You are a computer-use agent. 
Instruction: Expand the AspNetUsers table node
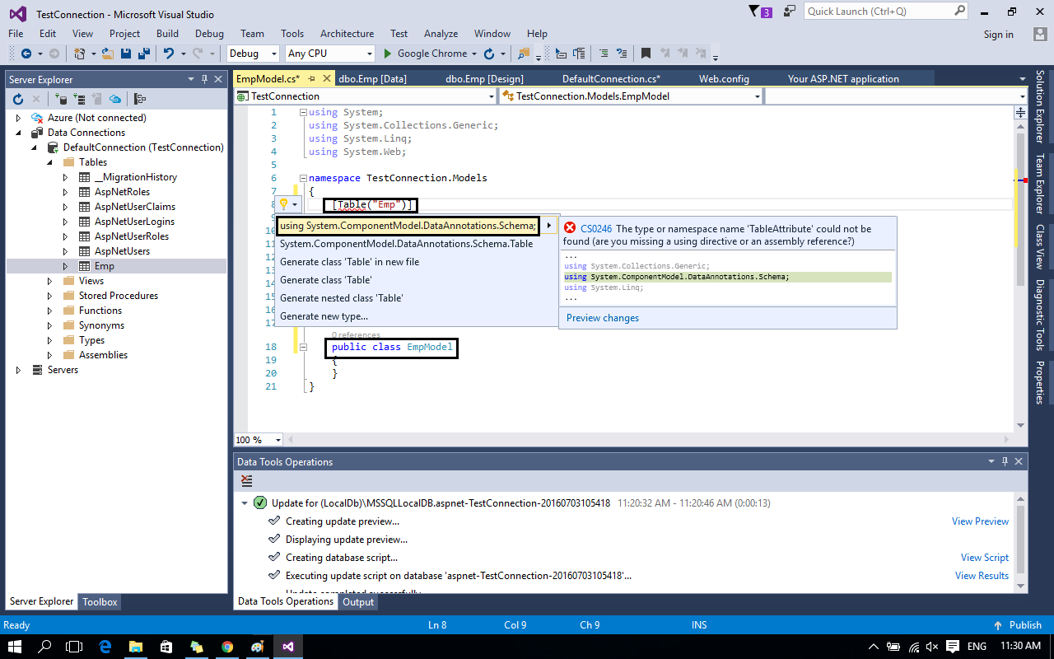point(66,251)
